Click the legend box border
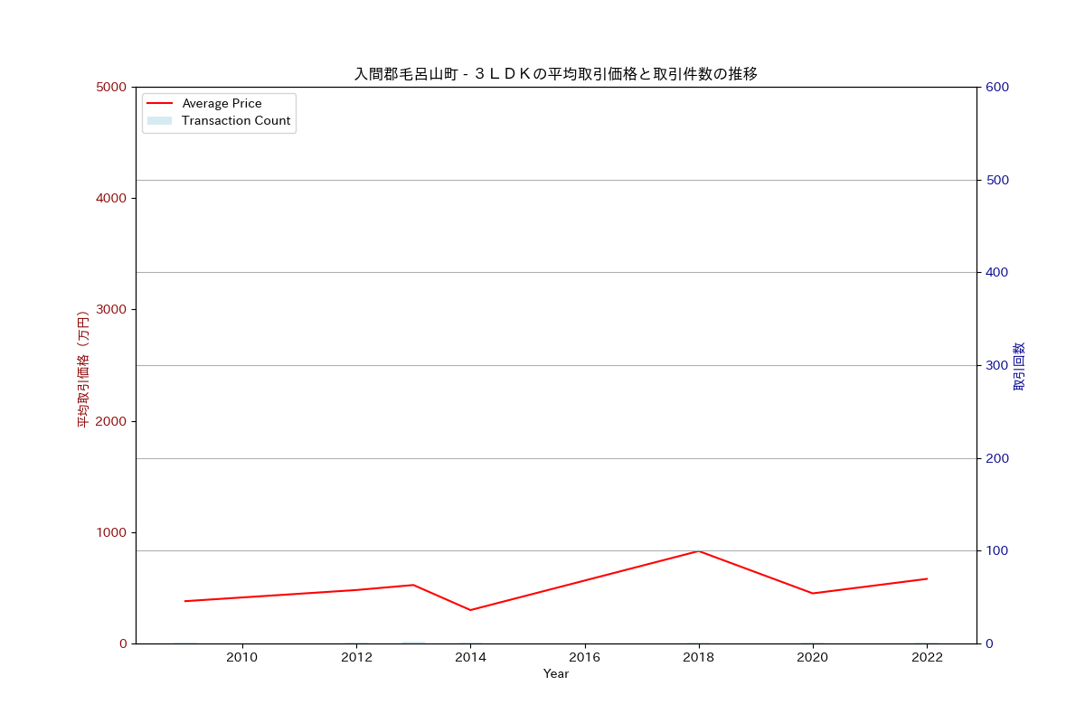 pos(219,93)
